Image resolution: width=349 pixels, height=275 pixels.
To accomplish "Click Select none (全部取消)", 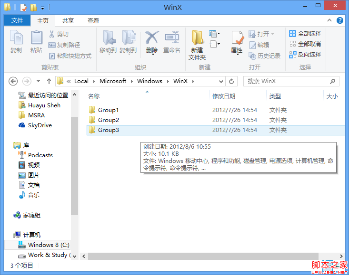I will [305, 44].
